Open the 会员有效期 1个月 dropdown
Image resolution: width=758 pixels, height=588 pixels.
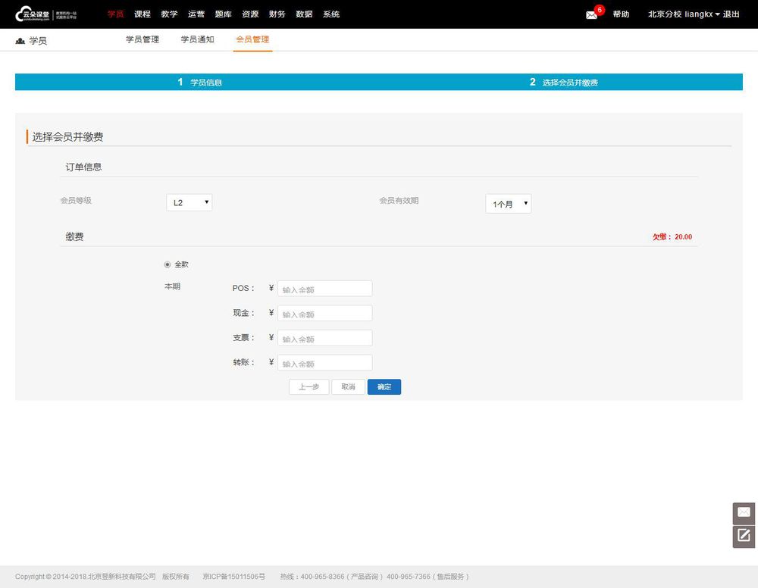(x=508, y=204)
